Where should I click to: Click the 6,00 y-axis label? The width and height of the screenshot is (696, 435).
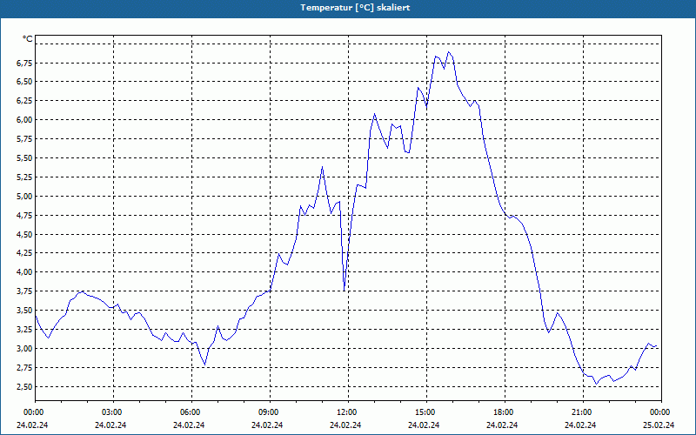click(x=24, y=120)
